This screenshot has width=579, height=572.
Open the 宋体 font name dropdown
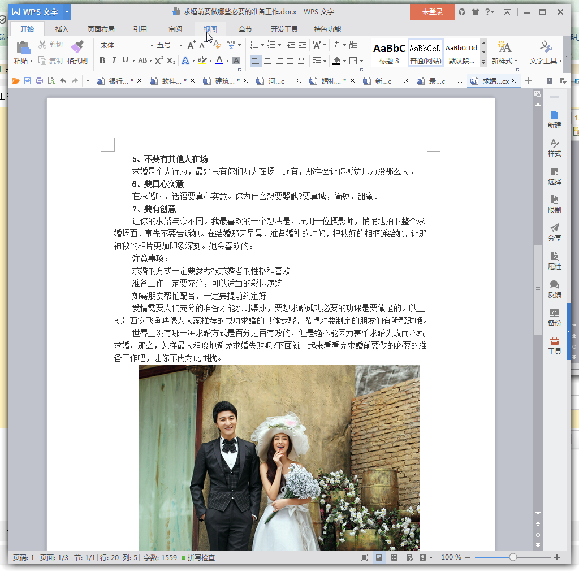tap(152, 45)
